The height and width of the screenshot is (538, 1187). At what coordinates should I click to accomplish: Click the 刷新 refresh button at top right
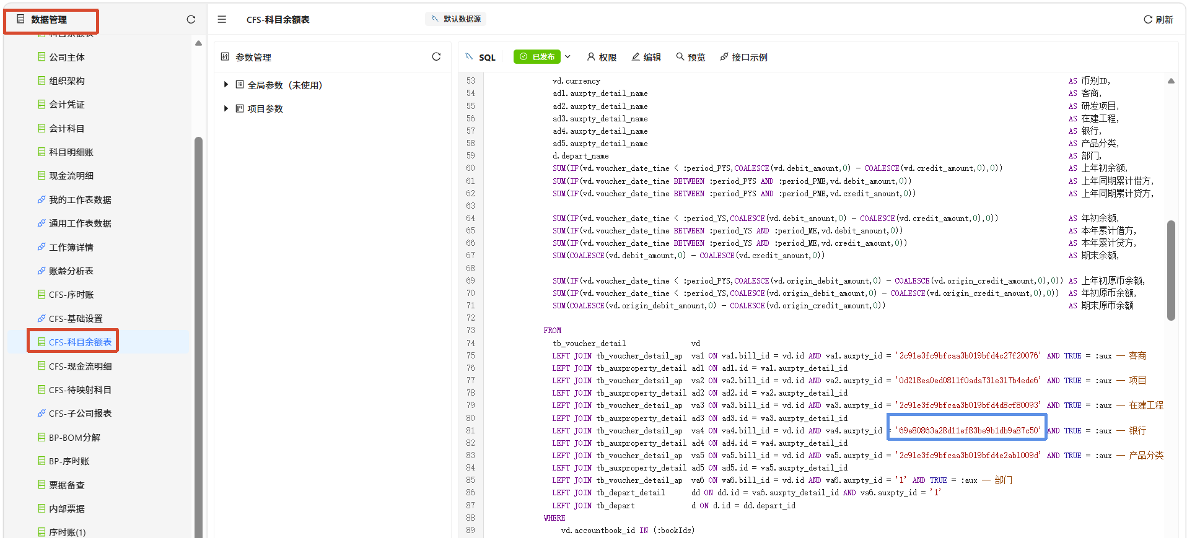point(1158,20)
